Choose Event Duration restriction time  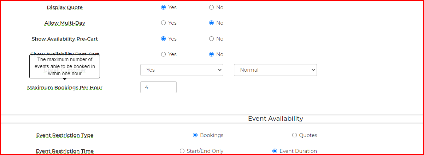click(x=275, y=151)
